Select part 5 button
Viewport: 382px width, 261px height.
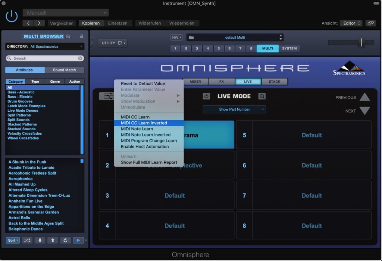click(219, 48)
